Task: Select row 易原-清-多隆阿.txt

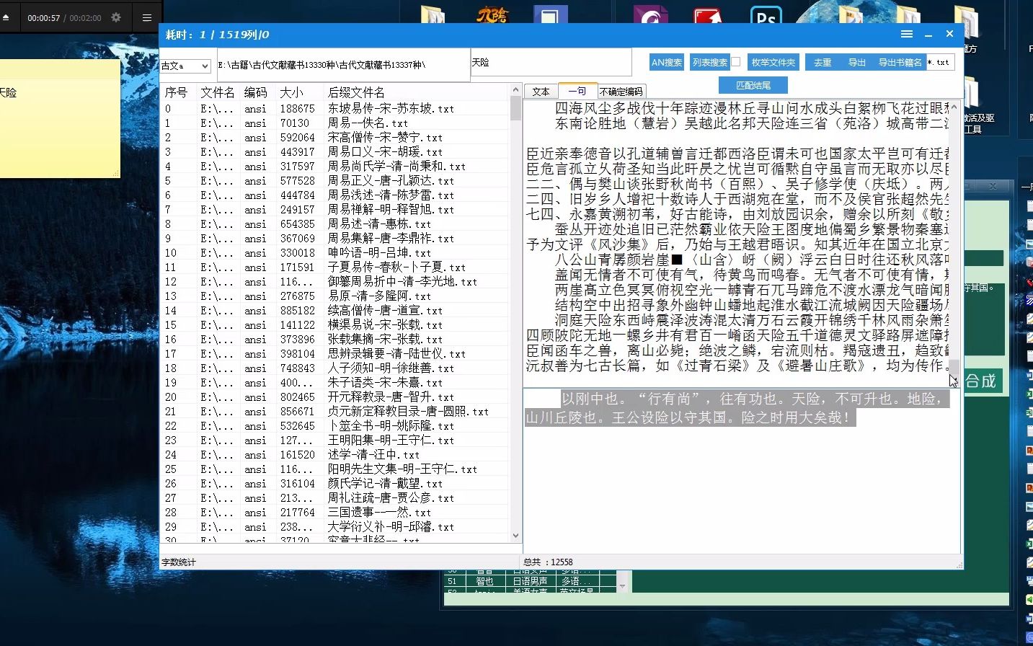Action: coord(335,296)
